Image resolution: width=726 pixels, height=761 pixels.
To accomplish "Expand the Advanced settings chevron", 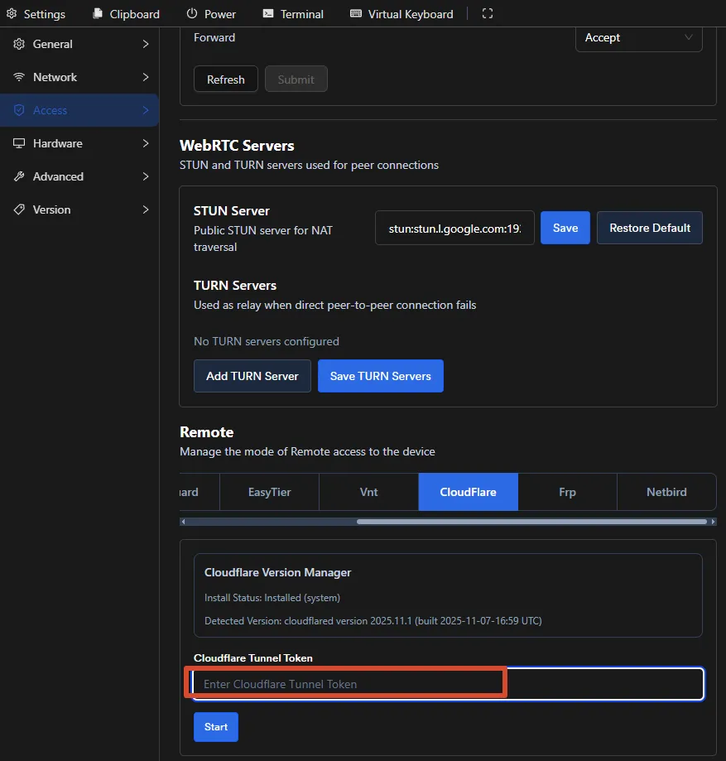I will (146, 176).
